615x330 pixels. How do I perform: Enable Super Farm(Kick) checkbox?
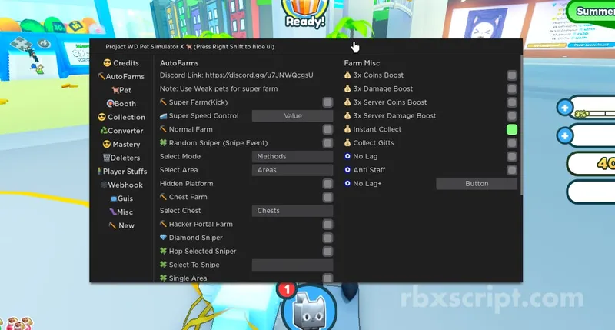[327, 102]
